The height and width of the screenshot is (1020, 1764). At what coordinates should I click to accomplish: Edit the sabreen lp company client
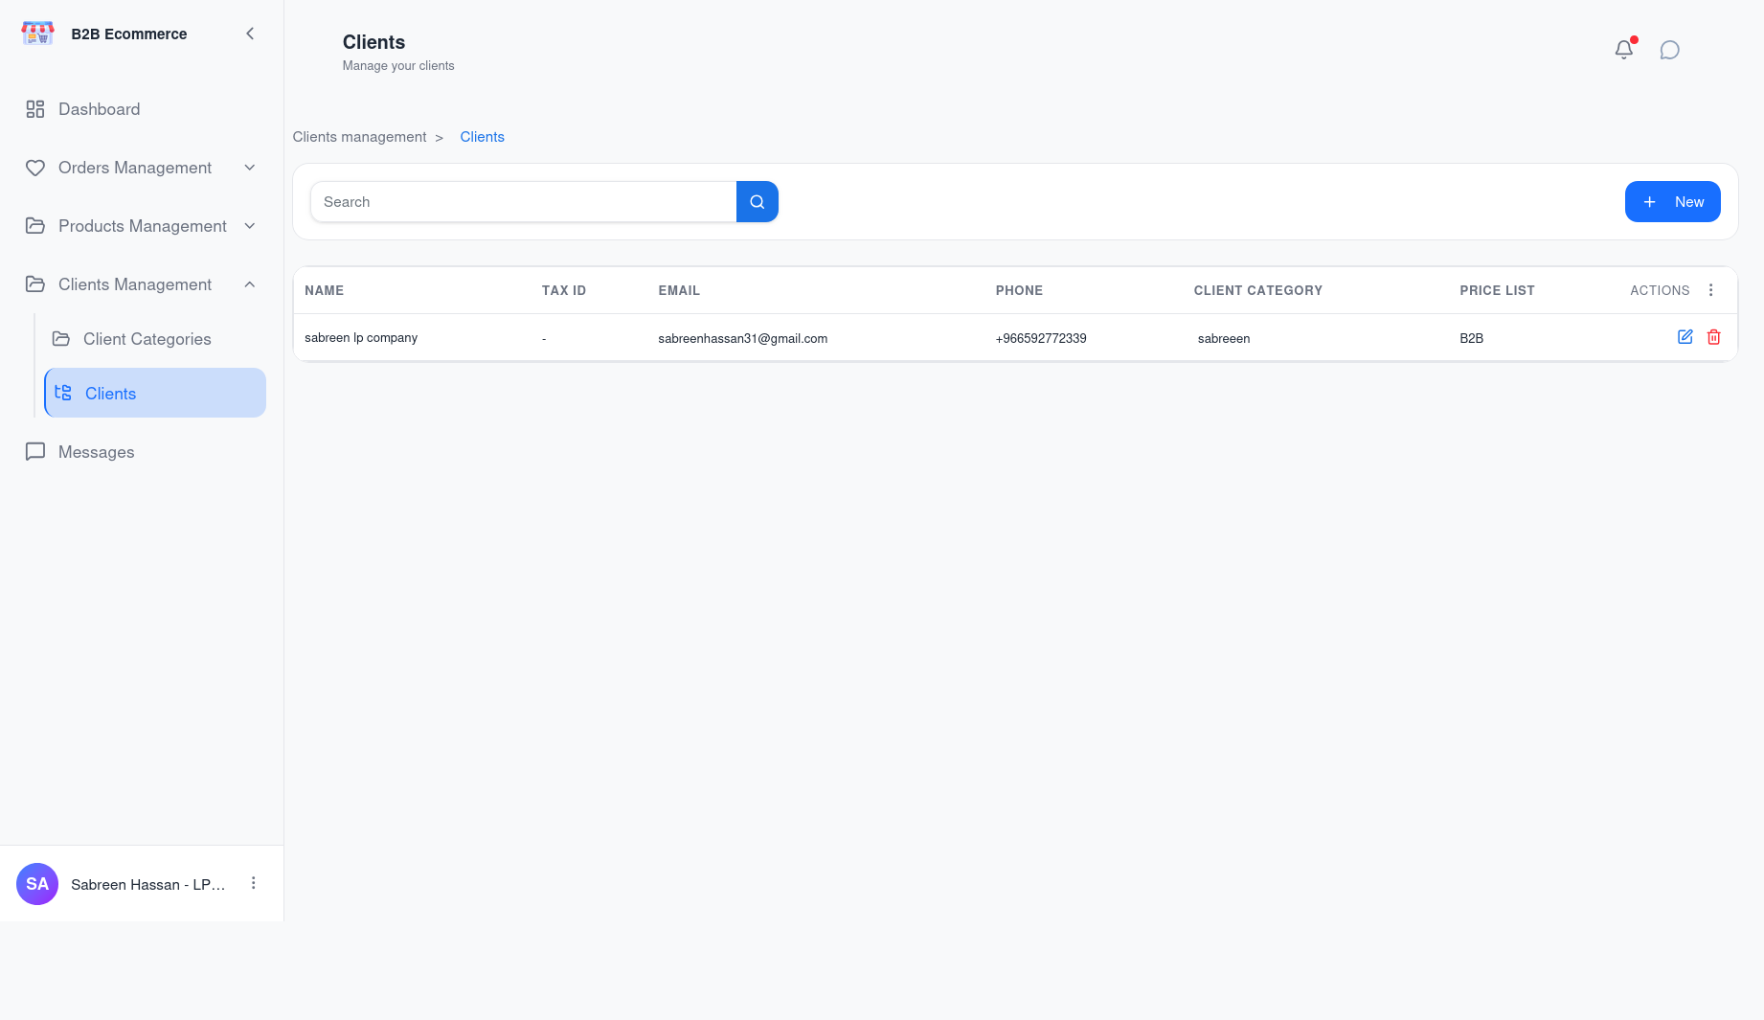(x=1685, y=337)
